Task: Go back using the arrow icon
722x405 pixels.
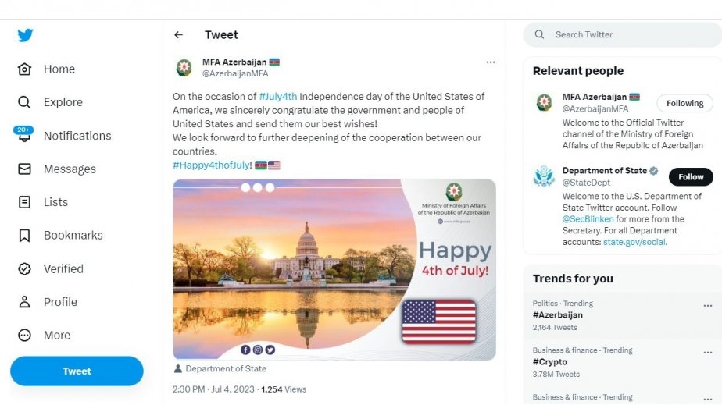Action: coord(178,35)
